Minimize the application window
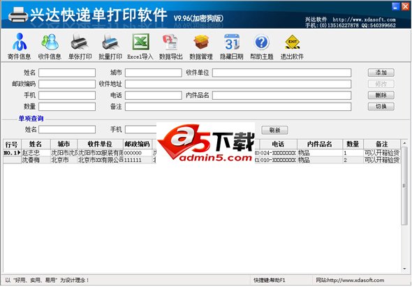412x287 pixels. [x=396, y=6]
